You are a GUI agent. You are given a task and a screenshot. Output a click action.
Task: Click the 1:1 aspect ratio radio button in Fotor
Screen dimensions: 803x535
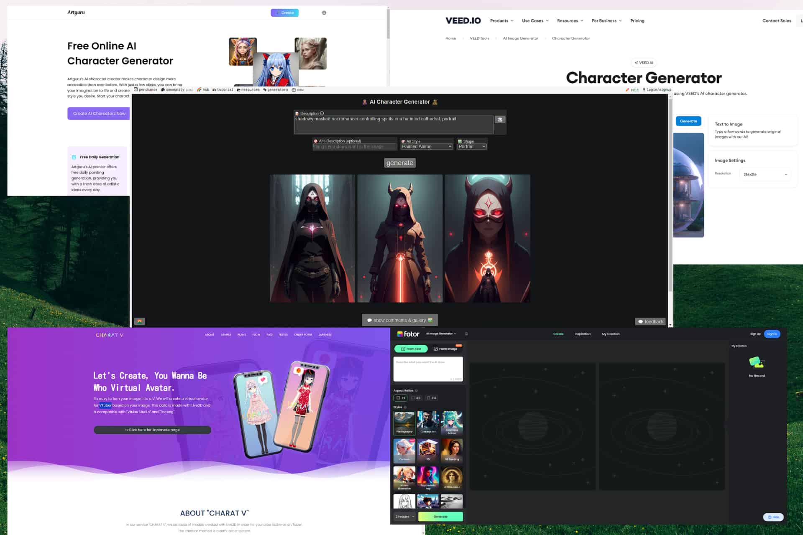[400, 397]
